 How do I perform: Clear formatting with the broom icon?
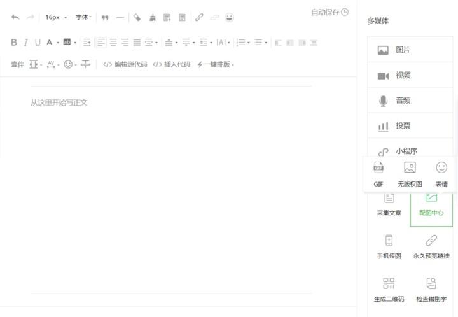153,18
